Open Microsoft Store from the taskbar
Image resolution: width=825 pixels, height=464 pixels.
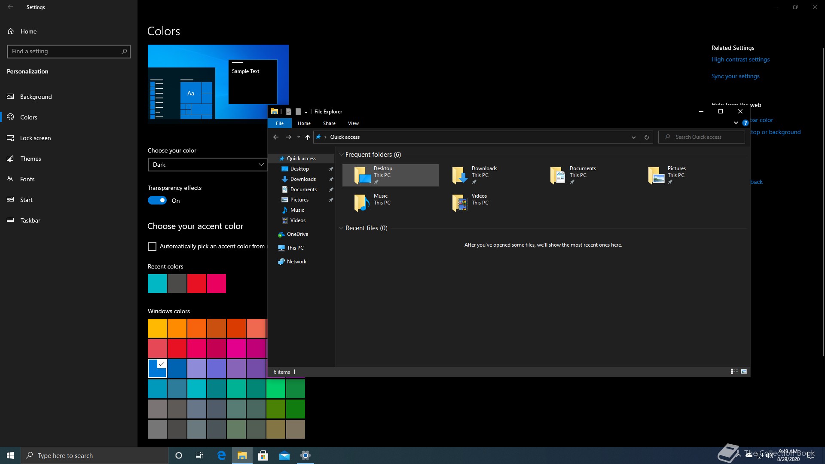click(263, 455)
